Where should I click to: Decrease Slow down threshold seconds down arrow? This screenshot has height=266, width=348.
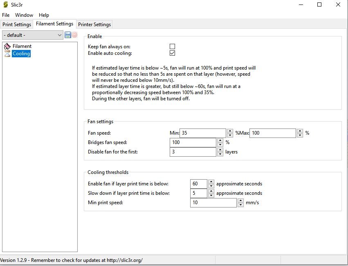pyautogui.click(x=211, y=195)
